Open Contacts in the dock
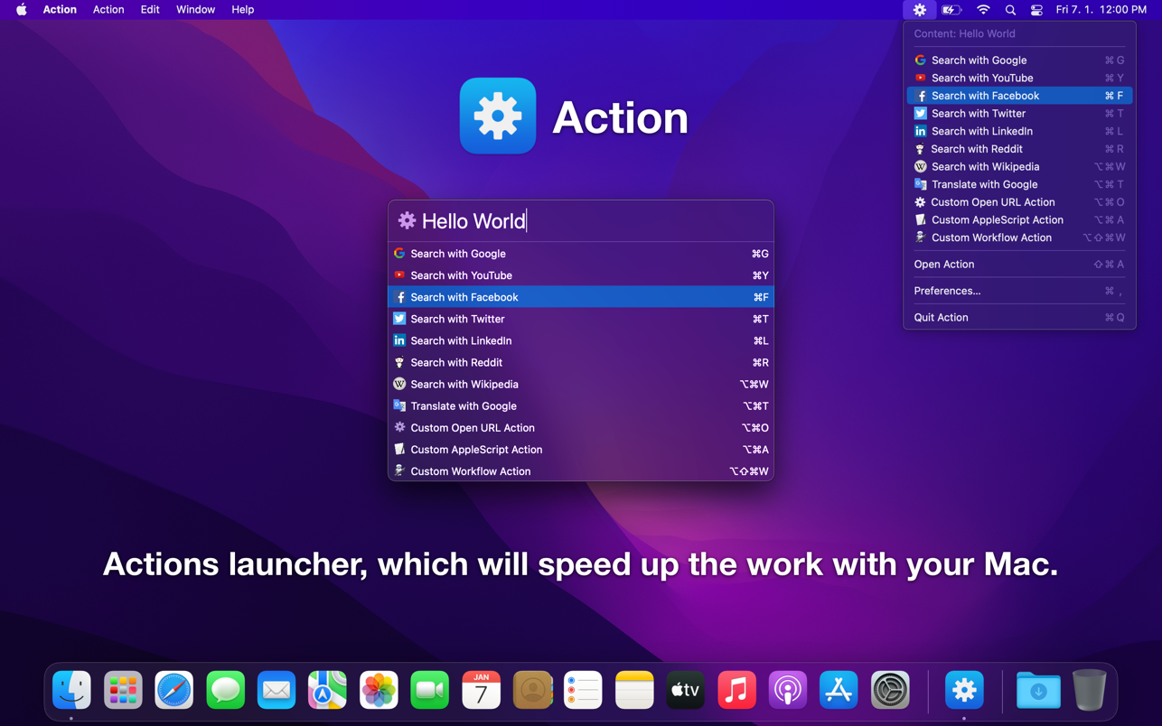The height and width of the screenshot is (726, 1162). point(532,691)
